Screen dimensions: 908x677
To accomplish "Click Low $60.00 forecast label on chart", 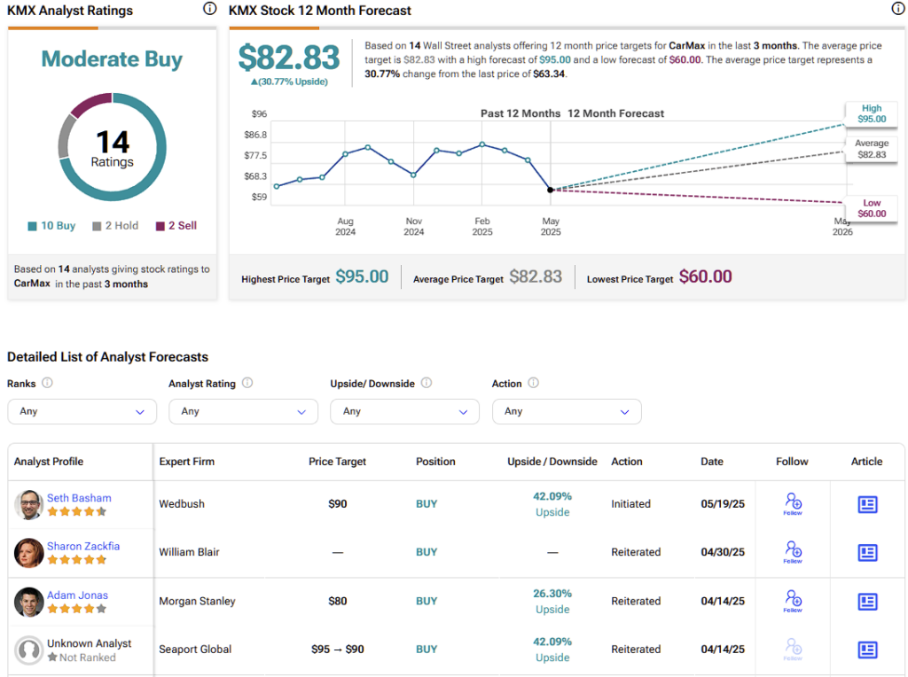I will tap(872, 208).
